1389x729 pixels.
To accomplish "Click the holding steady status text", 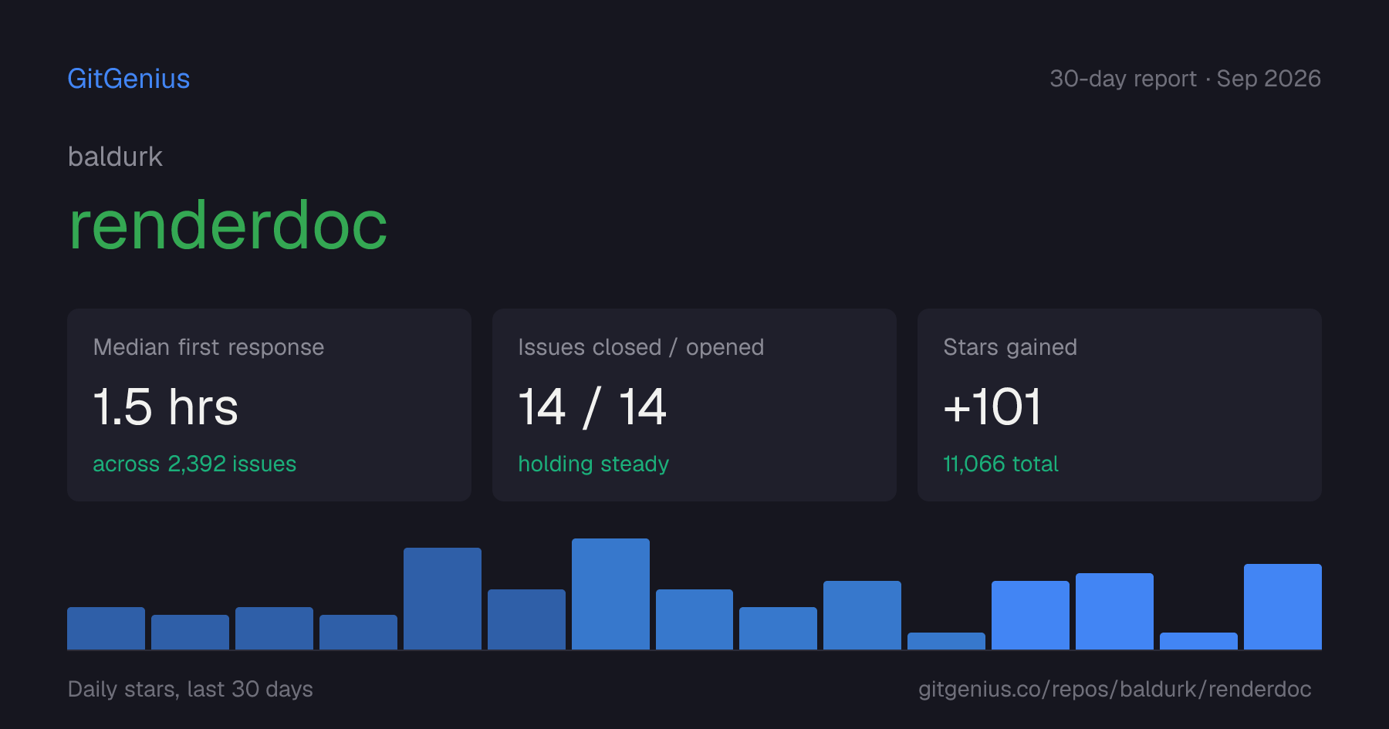I will (593, 464).
